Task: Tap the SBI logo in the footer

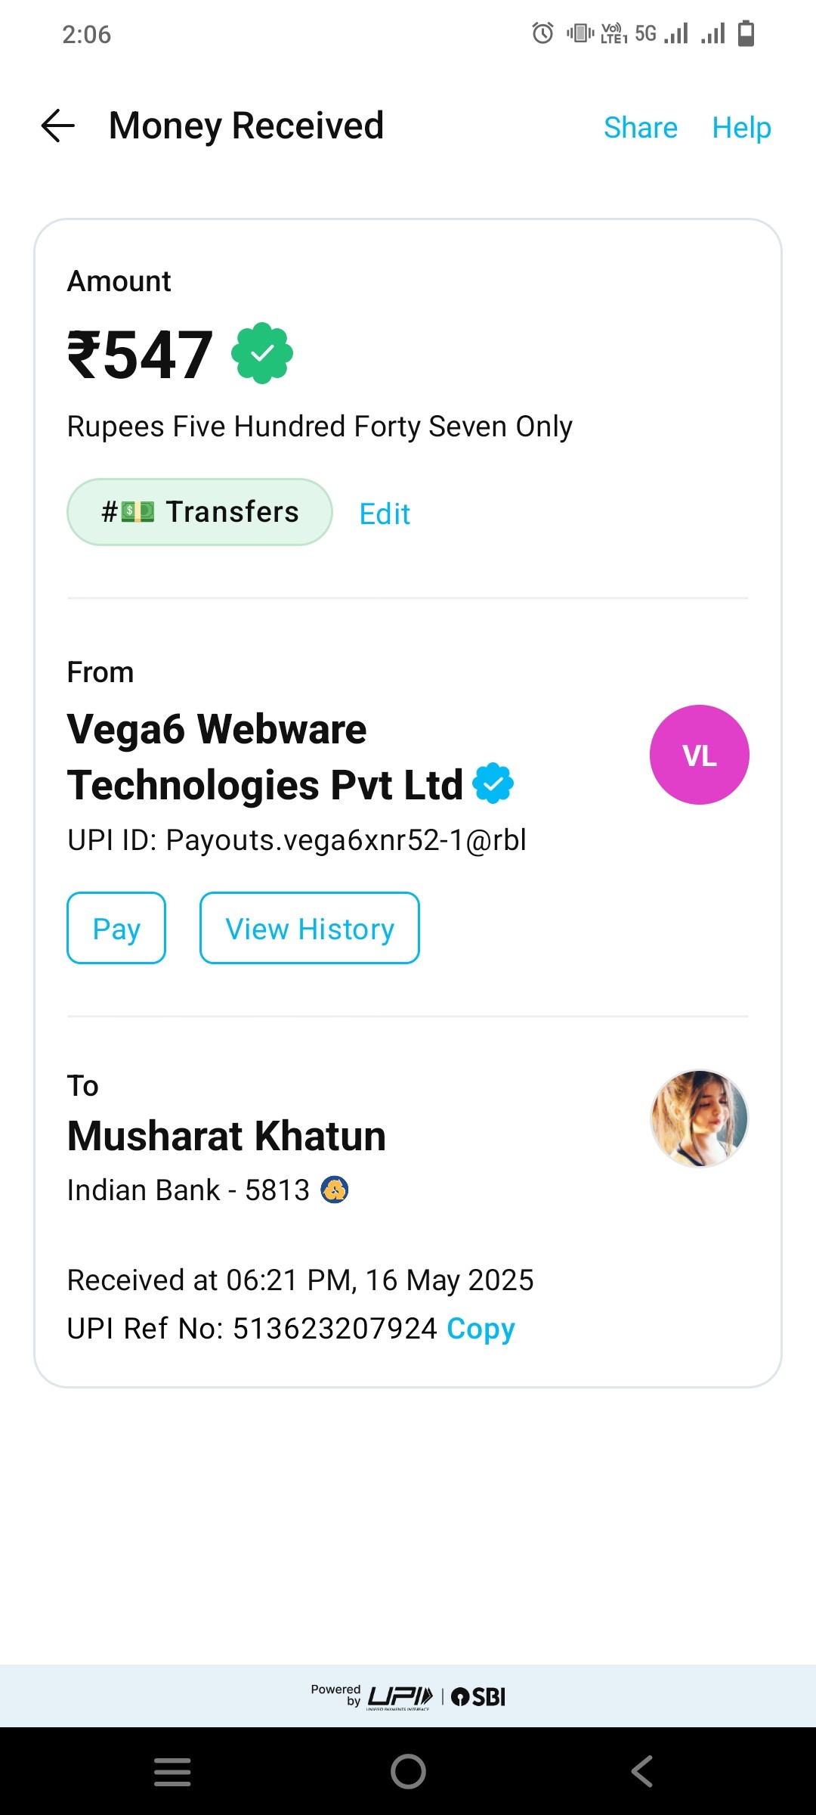Action: (x=479, y=1697)
